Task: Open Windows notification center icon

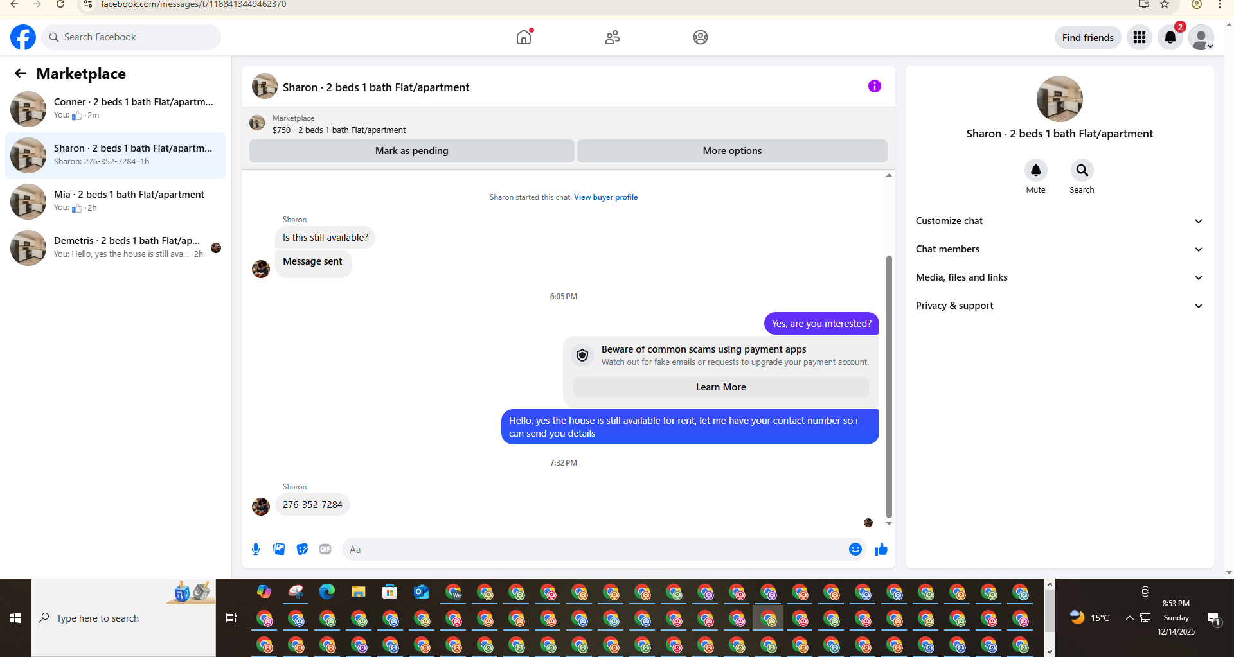Action: coord(1213,618)
